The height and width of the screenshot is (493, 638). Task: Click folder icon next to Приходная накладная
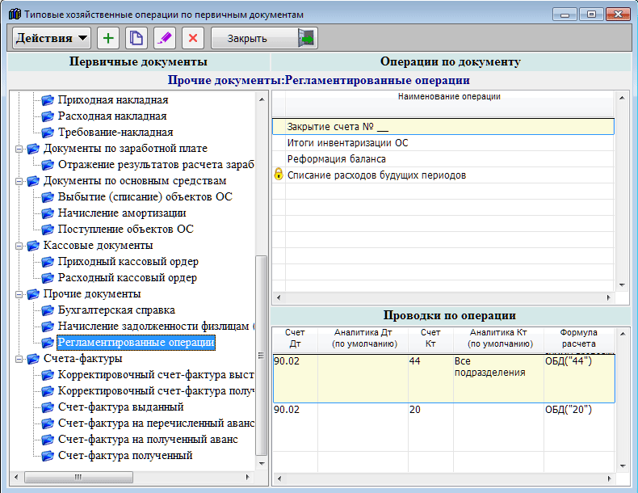[x=48, y=99]
